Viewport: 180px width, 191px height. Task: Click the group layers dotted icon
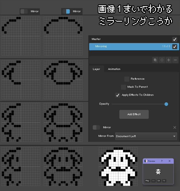tap(162, 60)
